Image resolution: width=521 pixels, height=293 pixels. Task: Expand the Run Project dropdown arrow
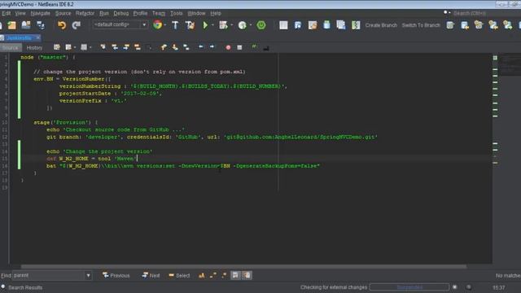point(212,25)
